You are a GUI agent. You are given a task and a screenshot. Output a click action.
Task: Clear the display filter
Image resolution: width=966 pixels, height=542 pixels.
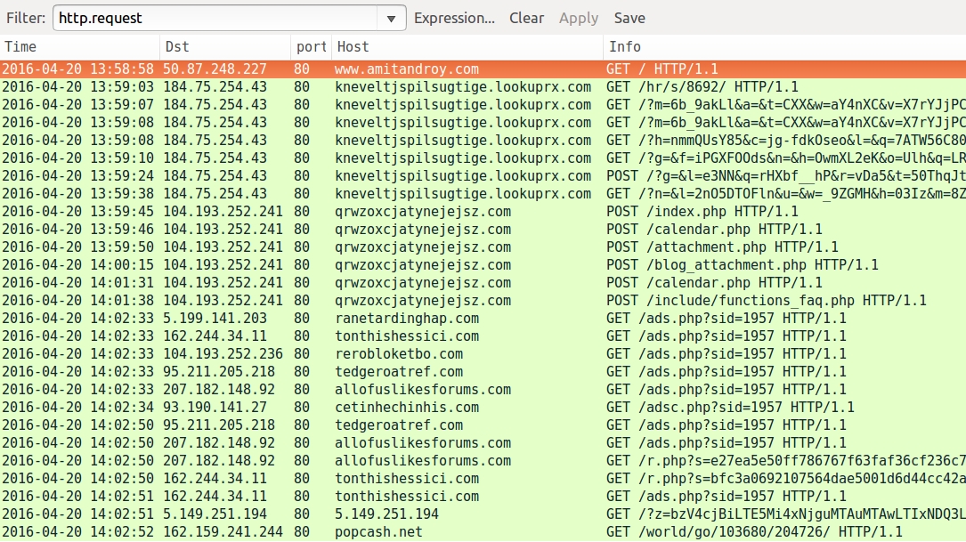point(526,18)
